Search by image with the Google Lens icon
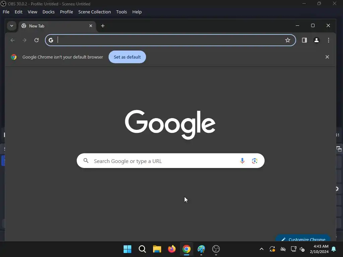 (255, 161)
